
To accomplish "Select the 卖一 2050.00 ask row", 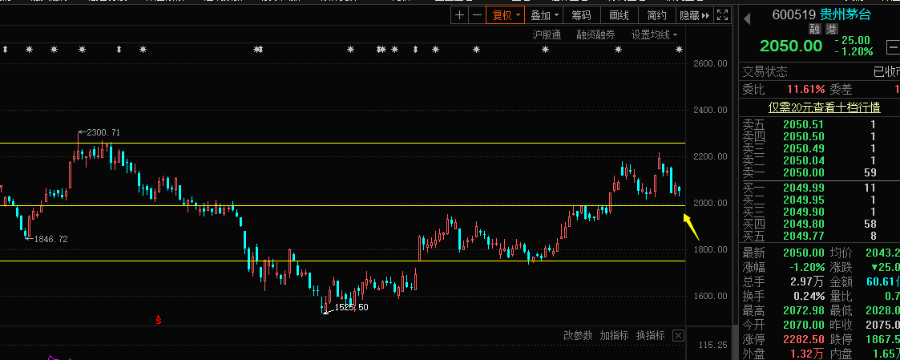I will click(820, 172).
